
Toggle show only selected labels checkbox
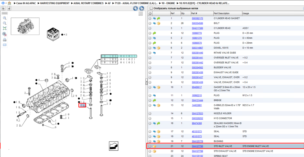point(151,9)
